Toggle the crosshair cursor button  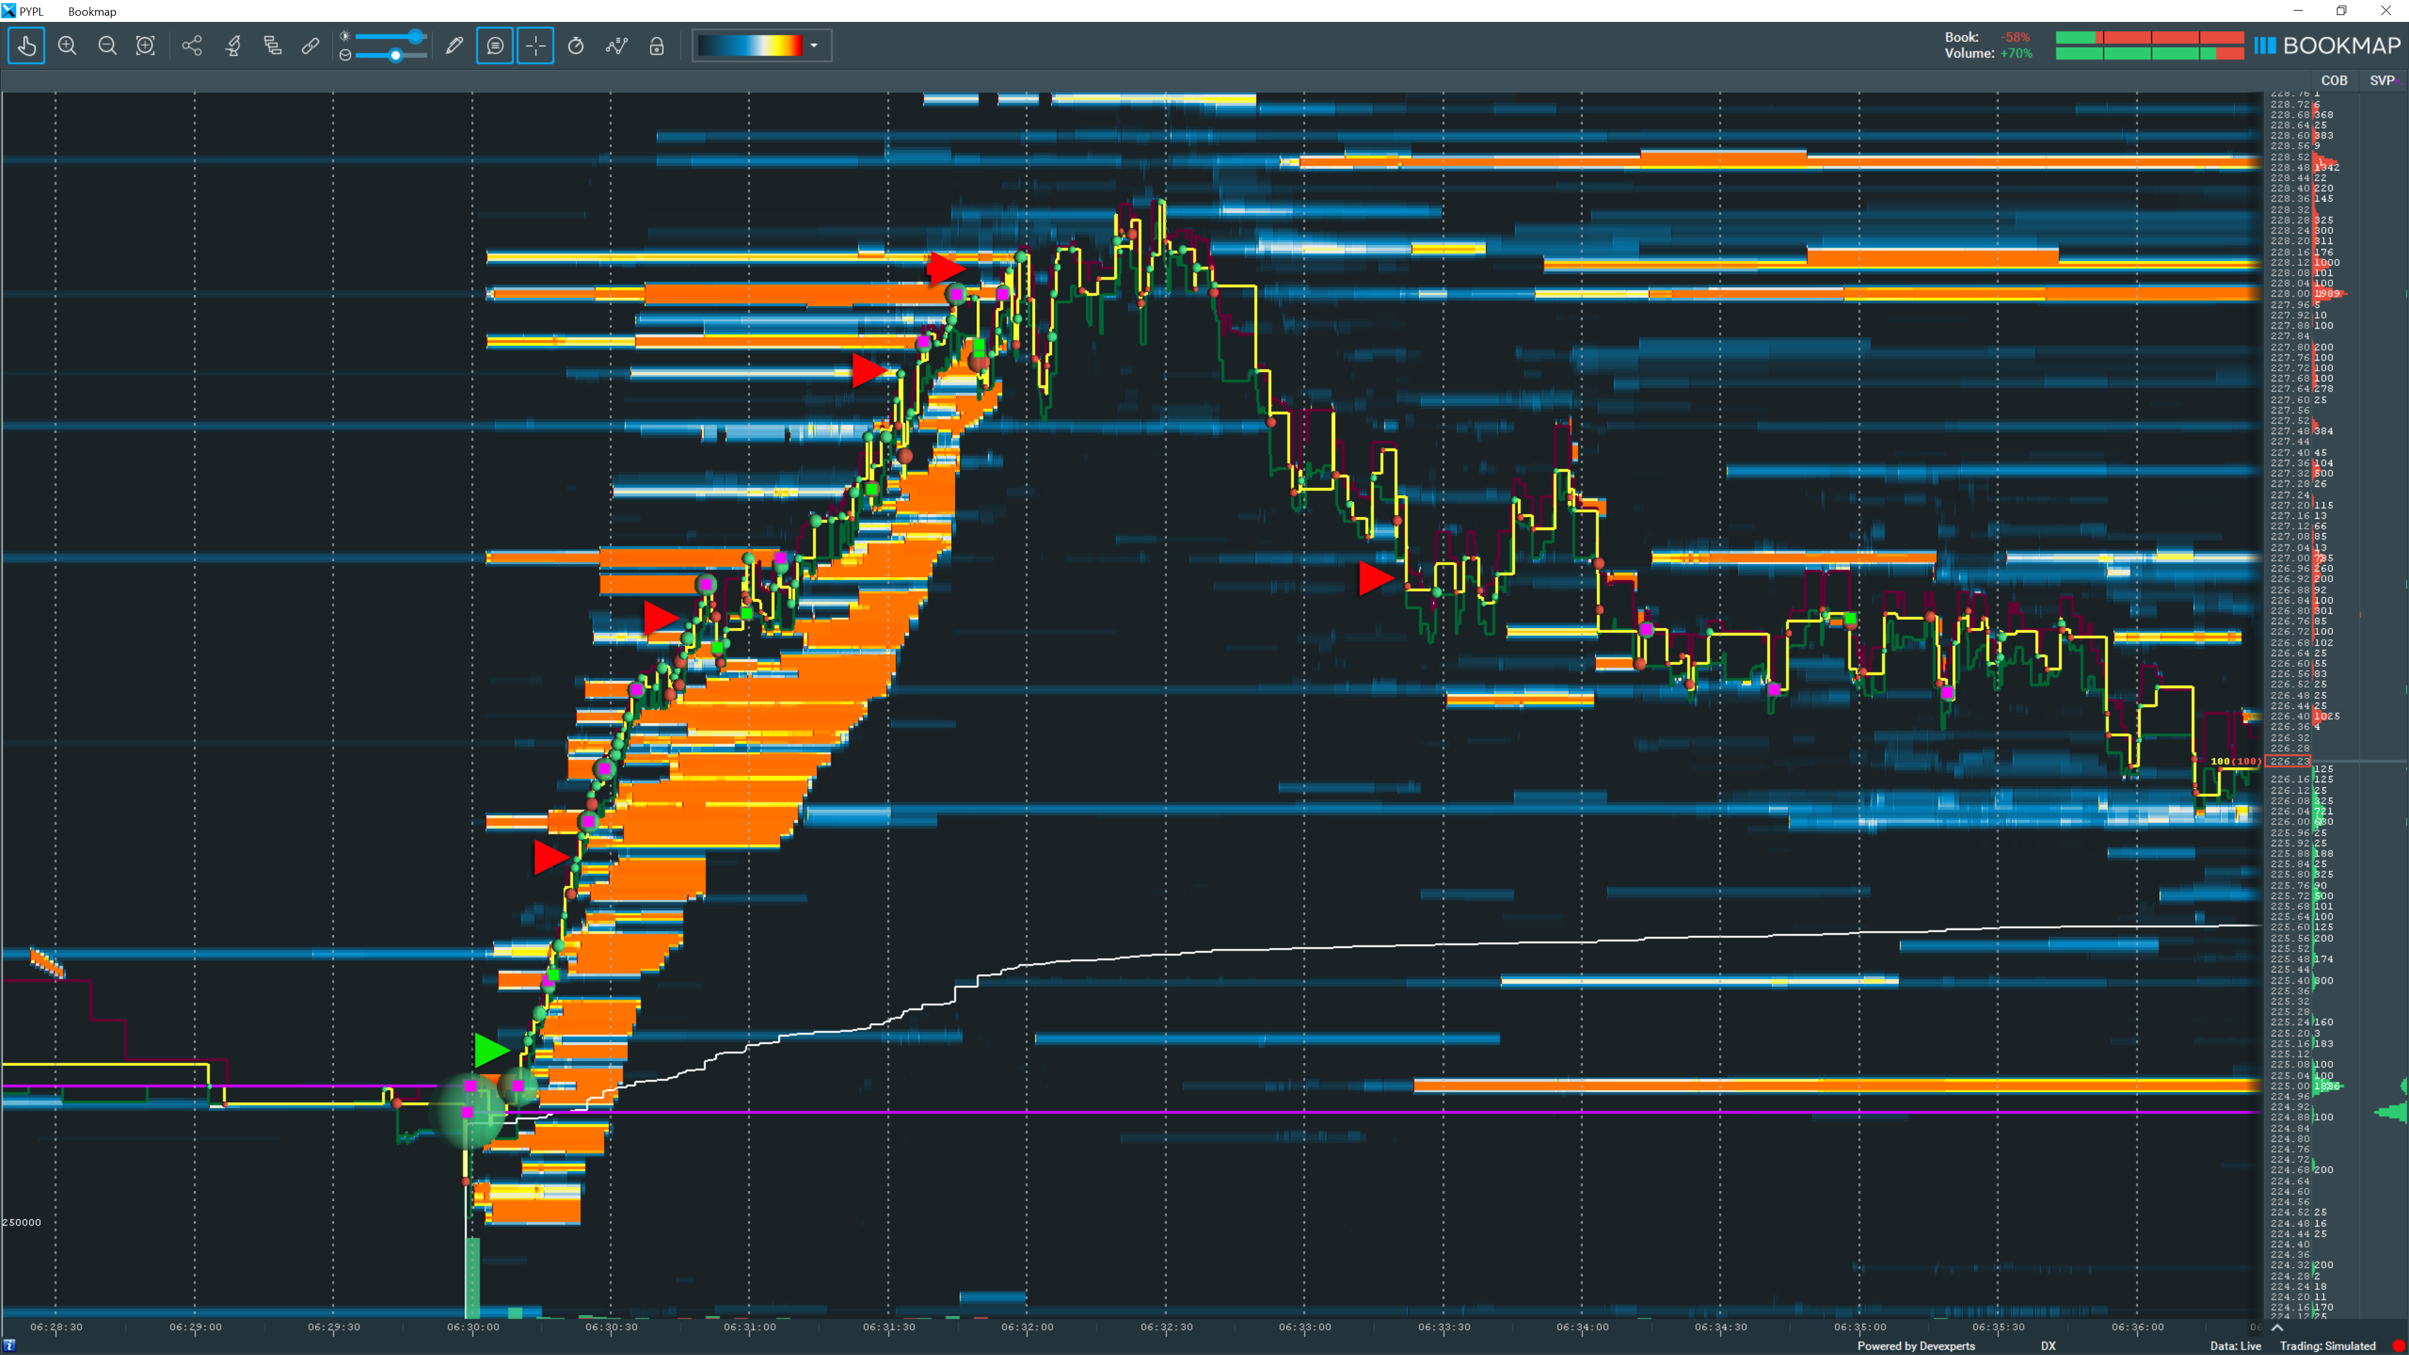(x=536, y=46)
